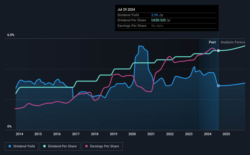
Task: Click the 2023 x-axis label
Action: pyautogui.click(x=189, y=134)
